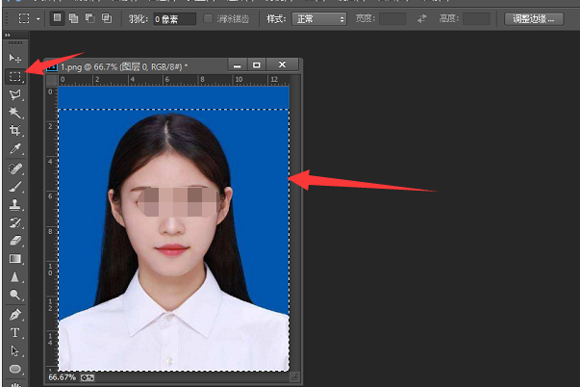Choose Add to Selection mode
The width and height of the screenshot is (580, 387).
click(x=74, y=18)
